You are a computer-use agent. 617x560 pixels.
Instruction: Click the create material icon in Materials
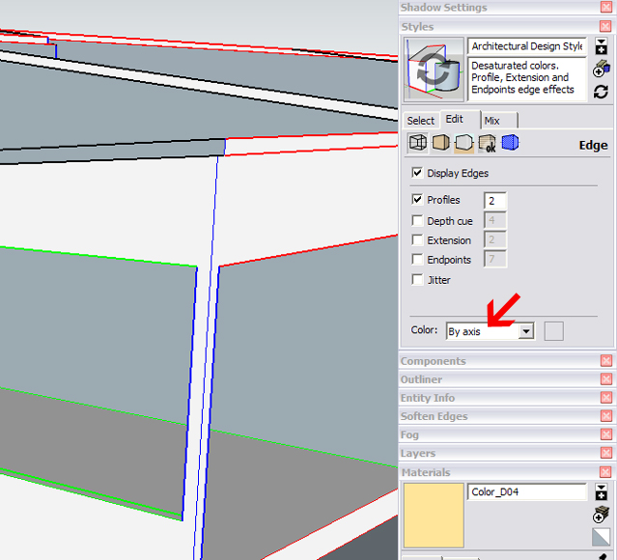602,513
